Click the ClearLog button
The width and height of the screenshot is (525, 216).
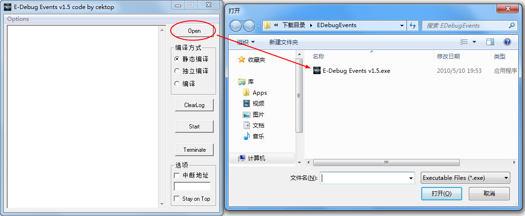pyautogui.click(x=194, y=105)
